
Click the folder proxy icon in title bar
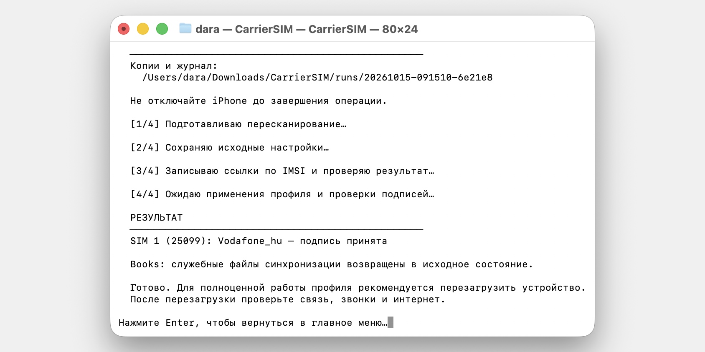pos(185,28)
